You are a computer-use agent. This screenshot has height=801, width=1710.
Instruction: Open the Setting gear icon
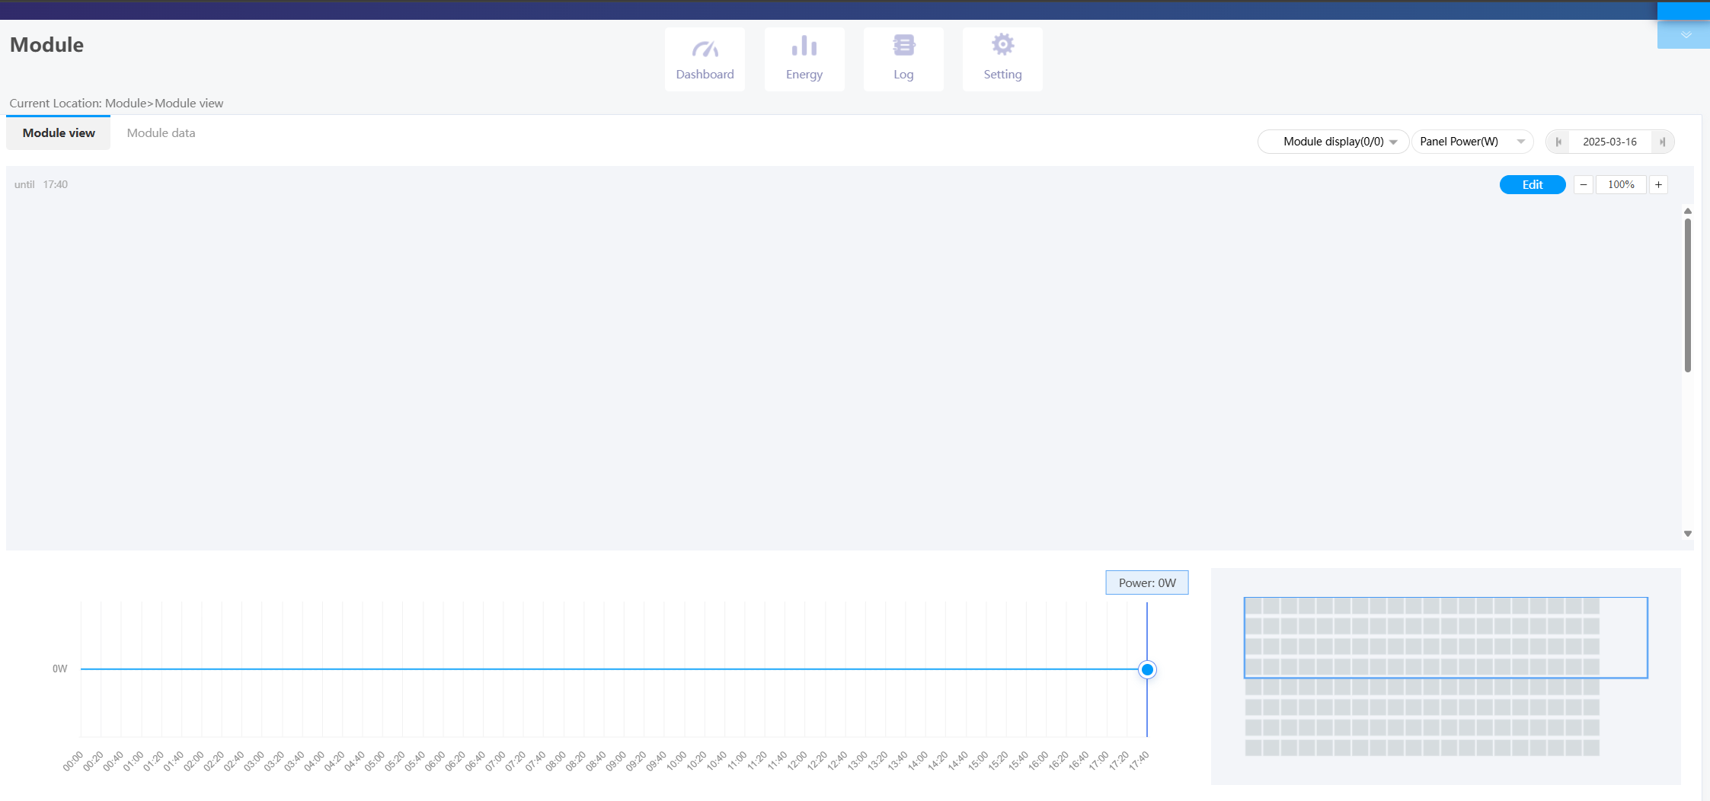coord(1002,46)
